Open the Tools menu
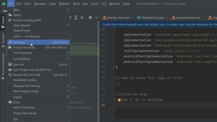217x122 pixels. tap(94, 4)
